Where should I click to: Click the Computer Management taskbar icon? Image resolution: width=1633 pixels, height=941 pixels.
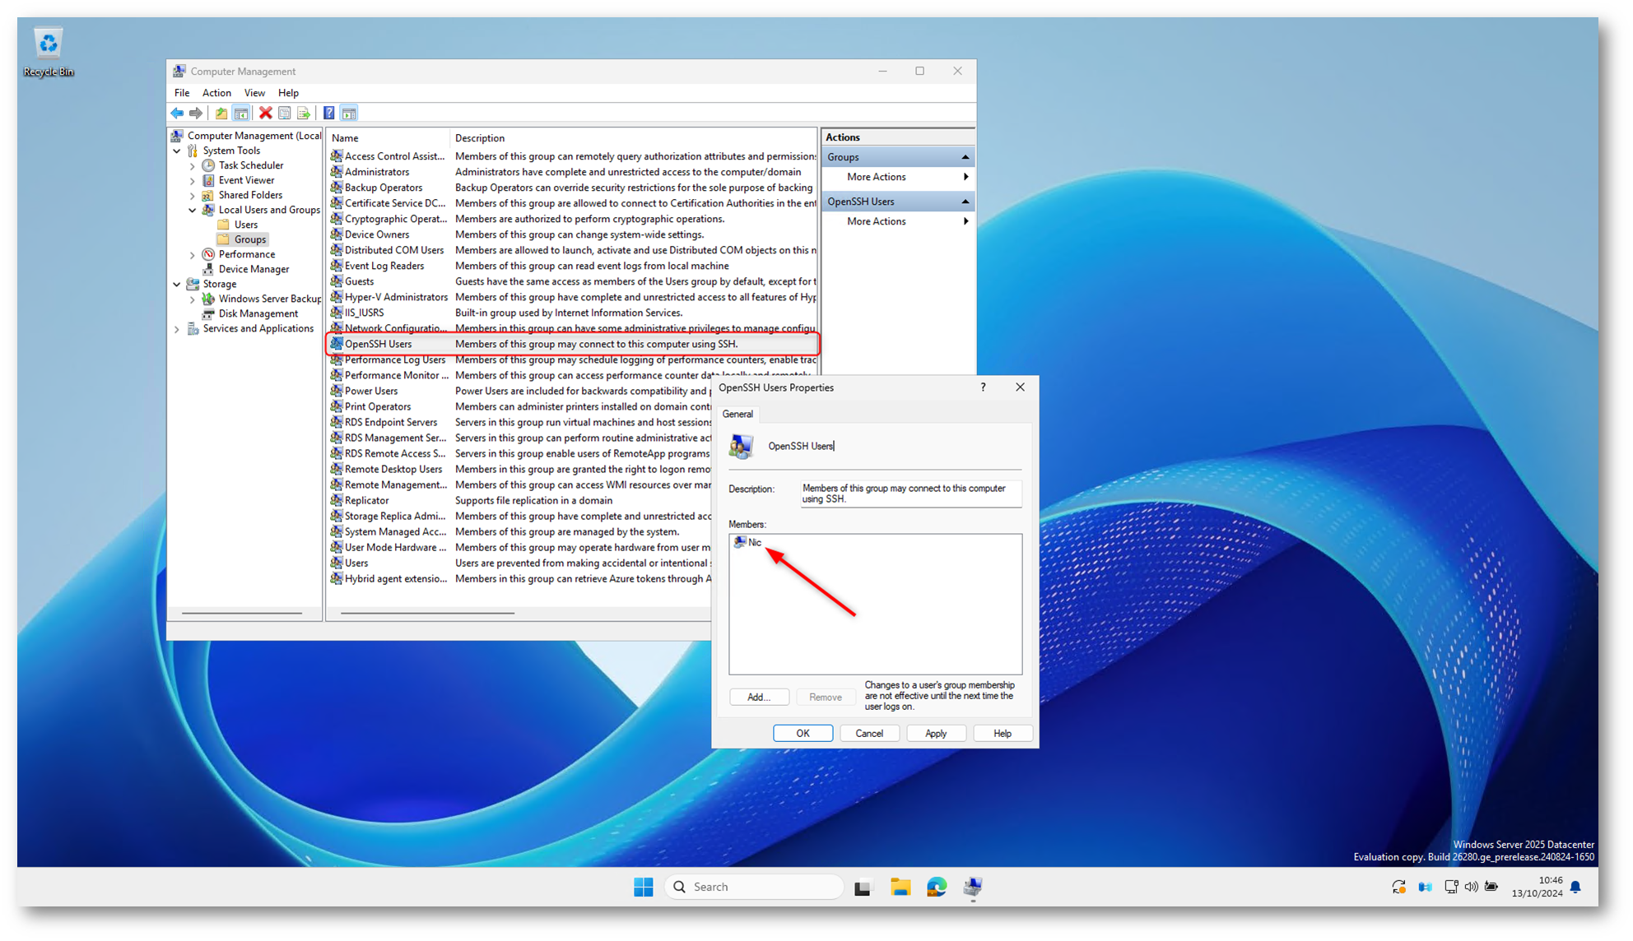[973, 887]
